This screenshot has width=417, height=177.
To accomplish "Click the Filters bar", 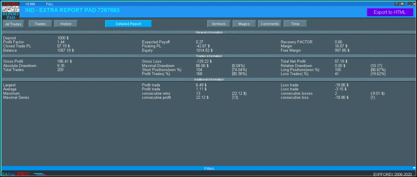I will [x=208, y=168].
